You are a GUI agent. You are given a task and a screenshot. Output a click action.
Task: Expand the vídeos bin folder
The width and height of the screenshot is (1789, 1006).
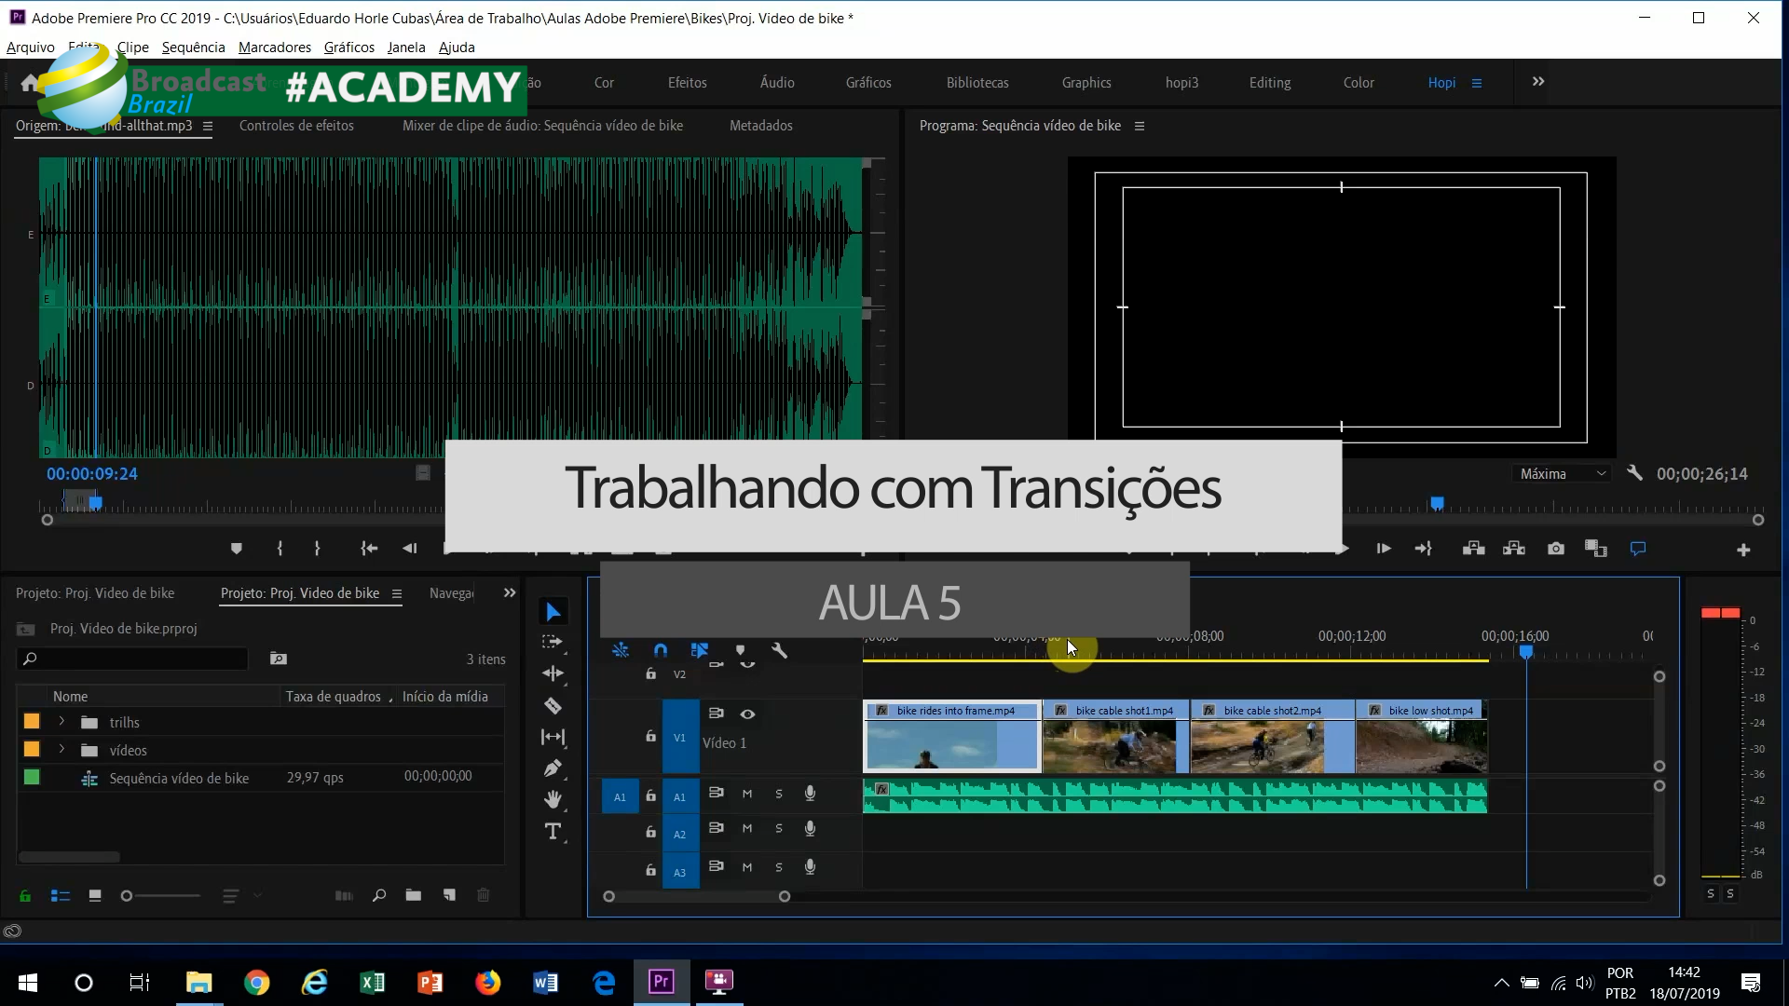(x=61, y=750)
